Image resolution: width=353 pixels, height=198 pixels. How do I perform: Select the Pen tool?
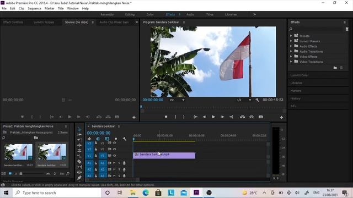(x=79, y=178)
